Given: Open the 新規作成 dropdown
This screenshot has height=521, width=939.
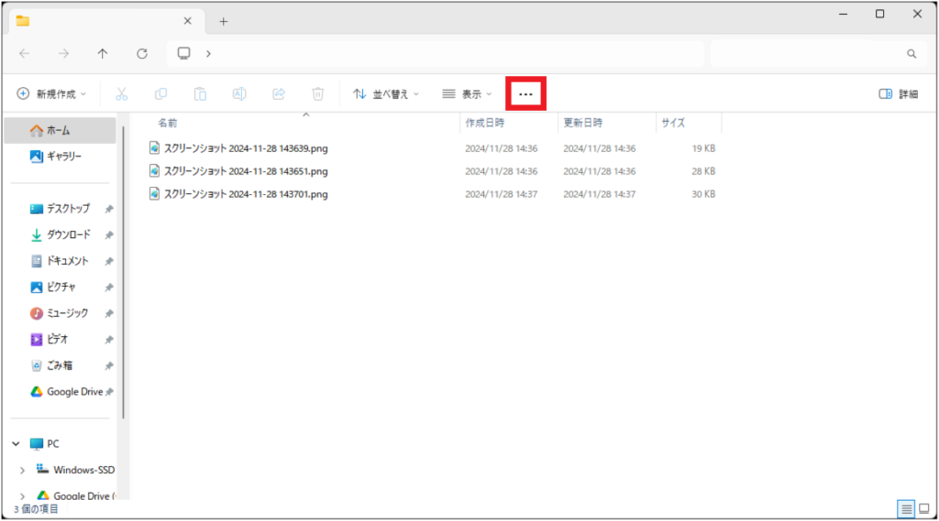Looking at the screenshot, I should point(52,93).
